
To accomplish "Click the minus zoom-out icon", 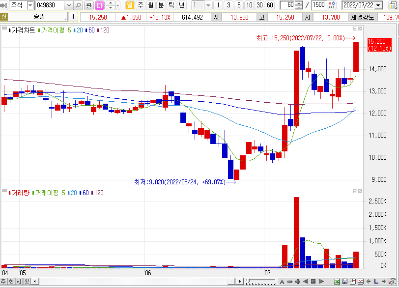I will pyautogui.click(x=290, y=282).
